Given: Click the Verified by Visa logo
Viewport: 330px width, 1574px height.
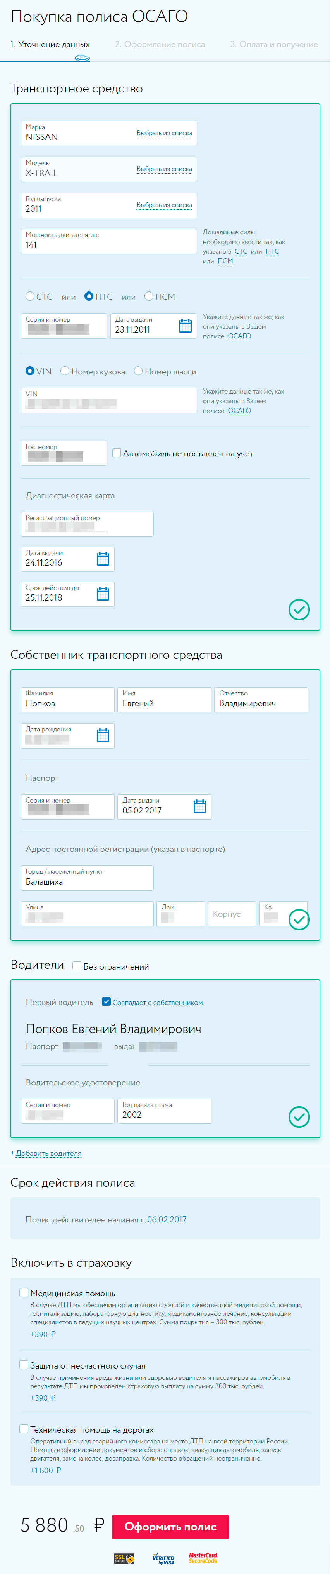Looking at the screenshot, I should click(x=163, y=1558).
